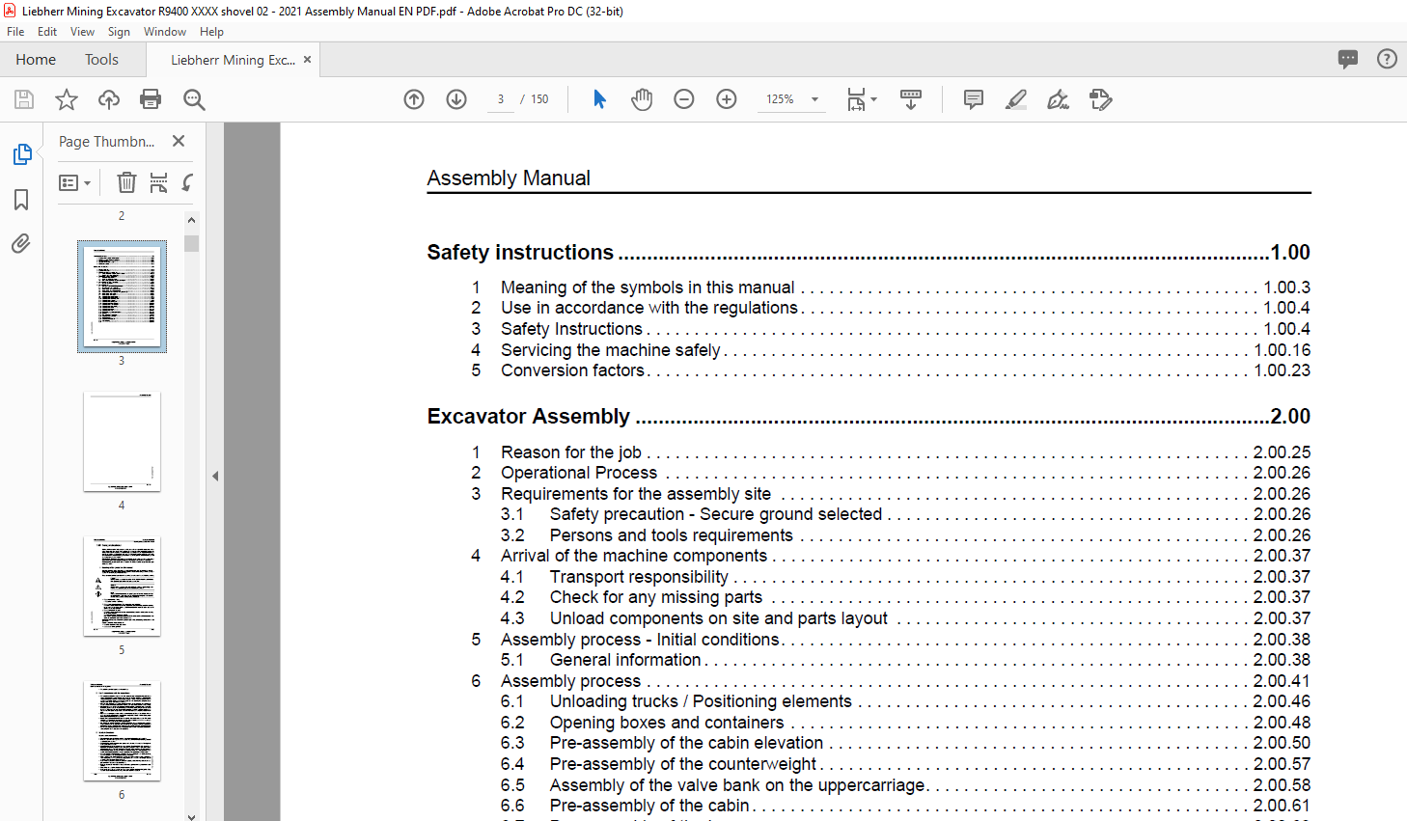Open the Fill & Sign tool

[1059, 99]
